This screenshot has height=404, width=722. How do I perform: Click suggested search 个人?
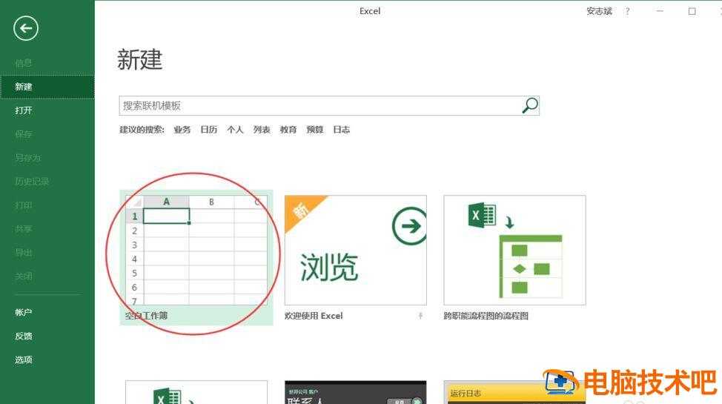click(x=235, y=130)
